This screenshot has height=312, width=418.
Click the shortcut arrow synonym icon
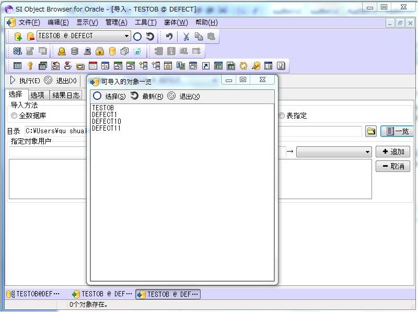coord(206,66)
